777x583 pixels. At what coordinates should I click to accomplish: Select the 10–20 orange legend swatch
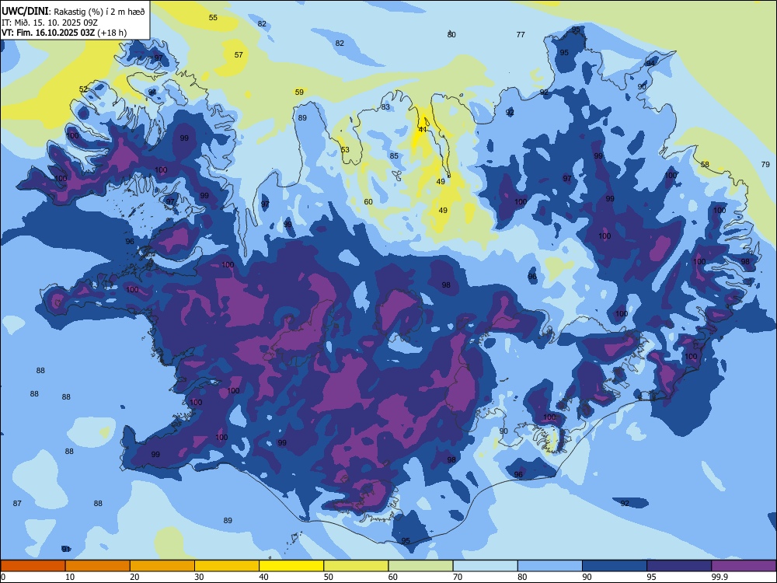(x=98, y=566)
